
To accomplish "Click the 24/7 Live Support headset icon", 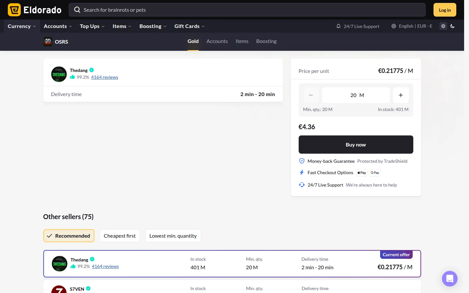I will coord(302,185).
